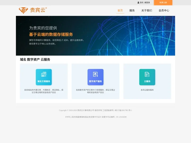Click the 增值电信业务经营许可证 footer text
191x143 pixels.
pyautogui.click(x=96, y=117)
